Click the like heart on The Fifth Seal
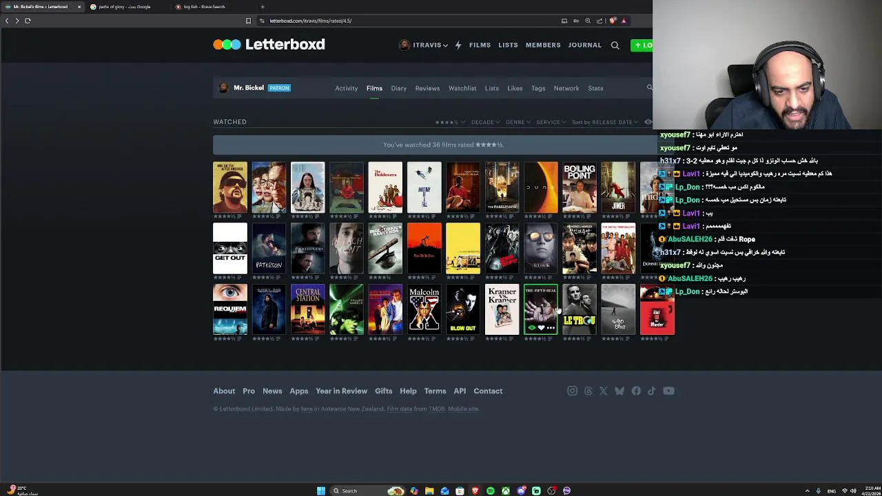Image resolution: width=882 pixels, height=496 pixels. (541, 328)
